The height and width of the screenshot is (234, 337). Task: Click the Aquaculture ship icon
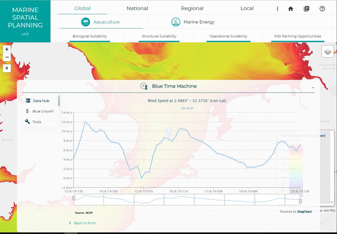tap(86, 22)
